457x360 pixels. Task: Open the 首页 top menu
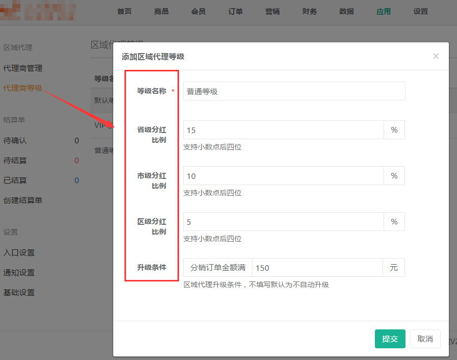tap(124, 12)
